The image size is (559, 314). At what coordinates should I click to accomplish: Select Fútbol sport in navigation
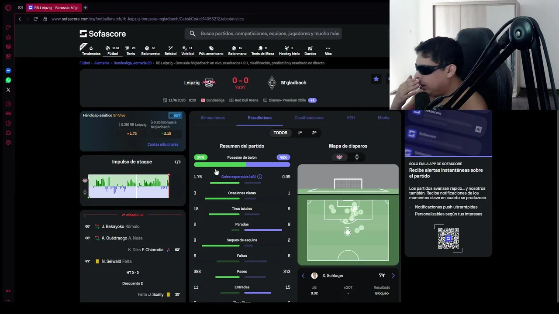coord(113,51)
